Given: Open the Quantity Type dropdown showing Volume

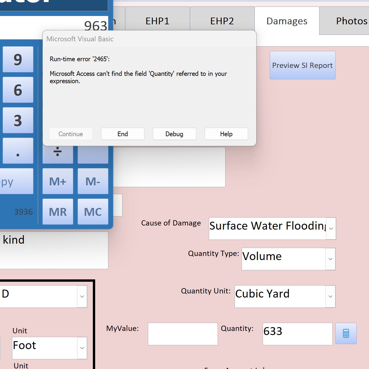Looking at the screenshot, I should point(330,259).
